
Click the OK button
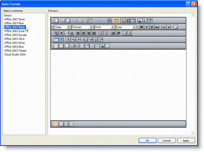click(147, 141)
